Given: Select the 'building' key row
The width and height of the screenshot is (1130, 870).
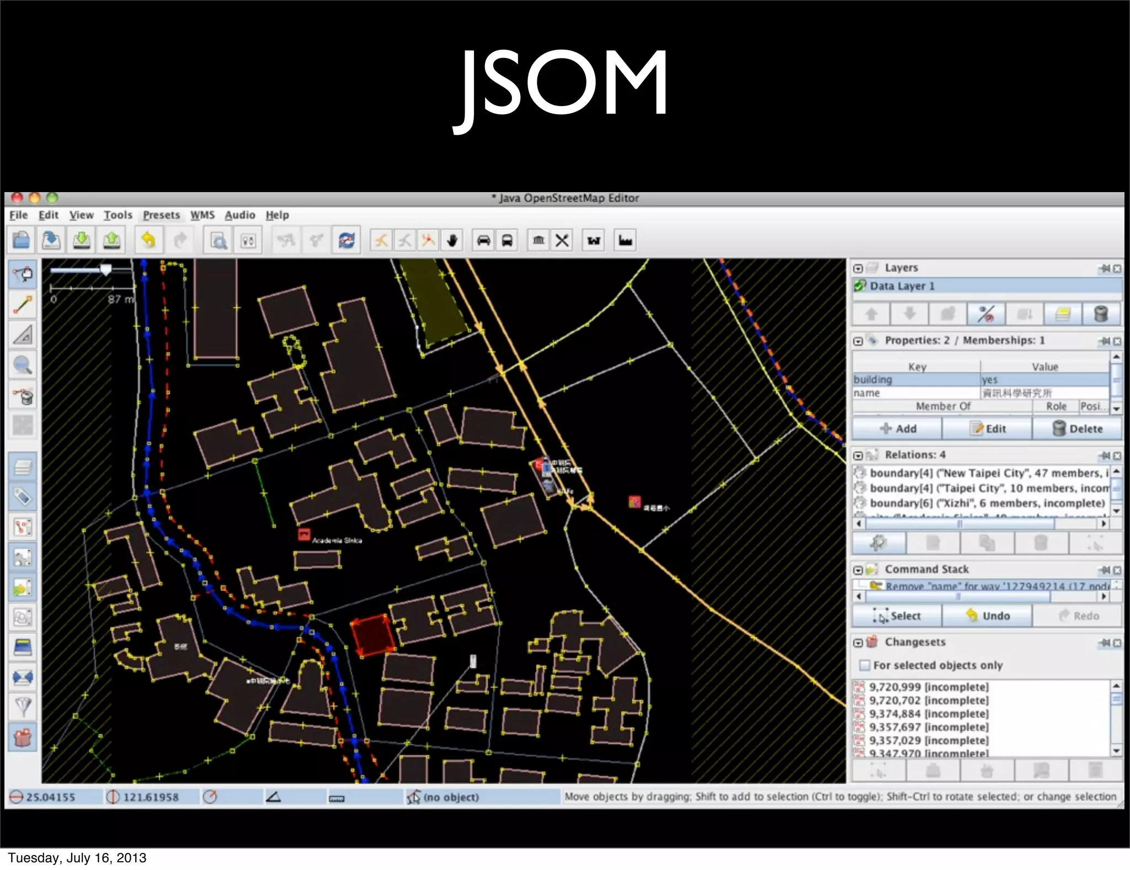Looking at the screenshot, I should tap(981, 380).
